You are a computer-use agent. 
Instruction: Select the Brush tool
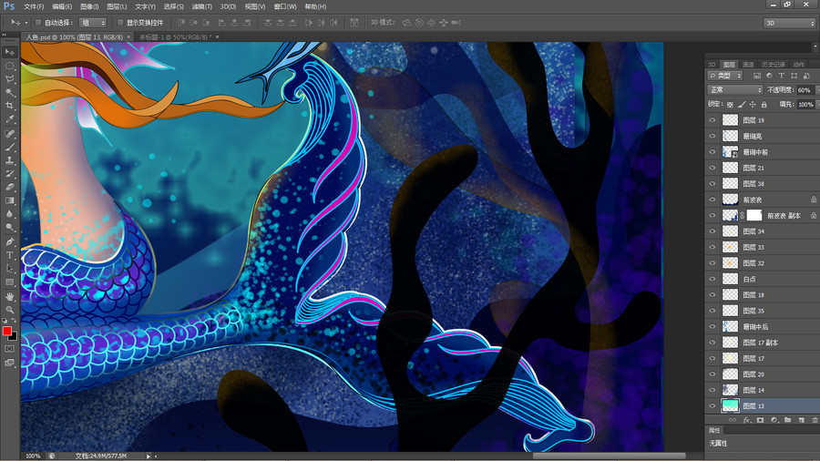click(x=9, y=147)
